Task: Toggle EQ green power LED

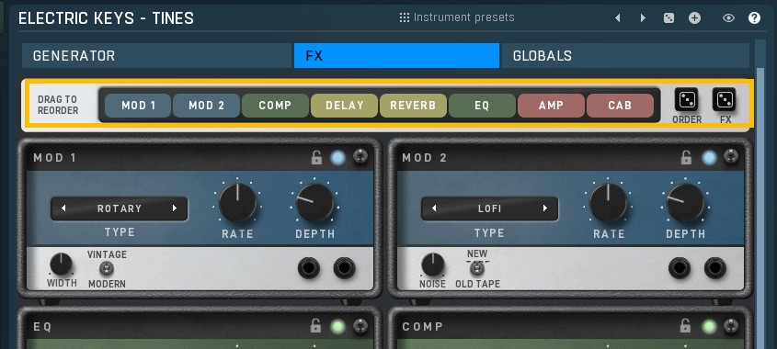Action: [338, 326]
